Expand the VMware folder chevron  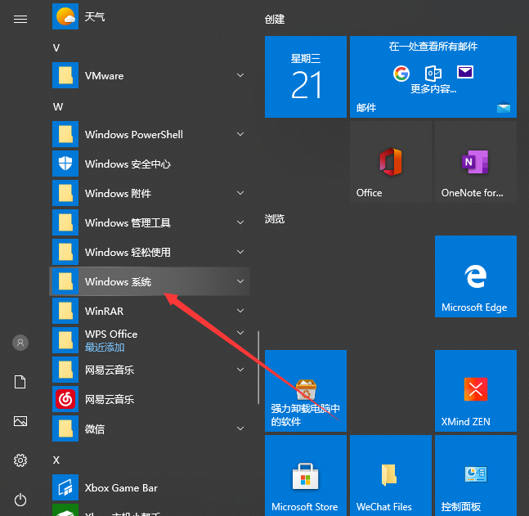(240, 75)
